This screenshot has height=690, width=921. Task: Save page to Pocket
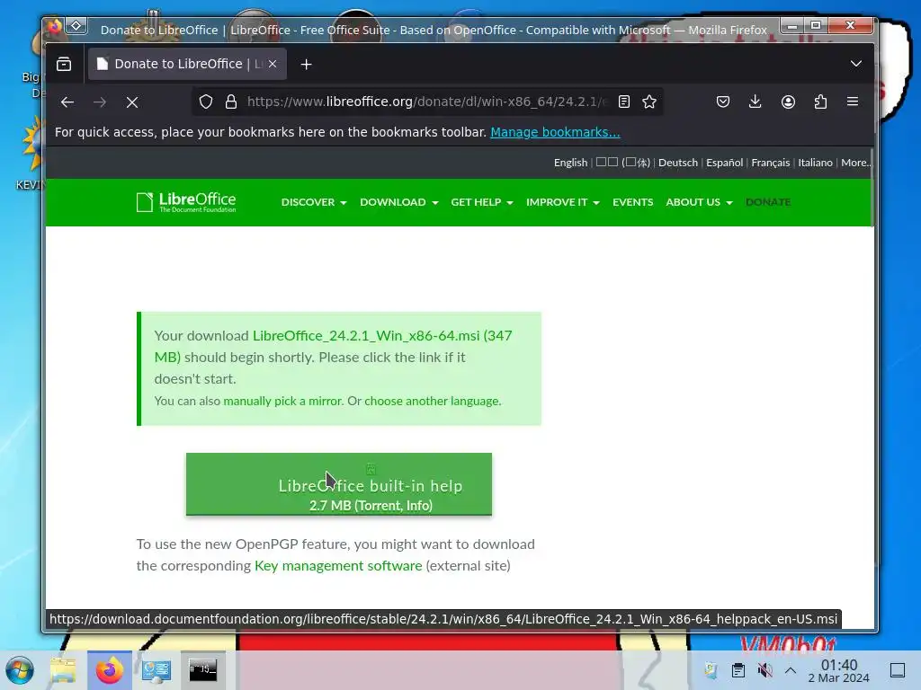coord(723,102)
